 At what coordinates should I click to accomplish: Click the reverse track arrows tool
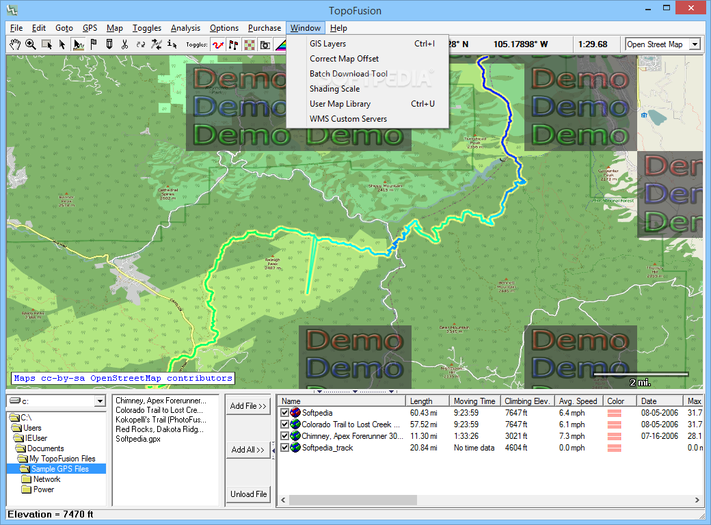[141, 44]
